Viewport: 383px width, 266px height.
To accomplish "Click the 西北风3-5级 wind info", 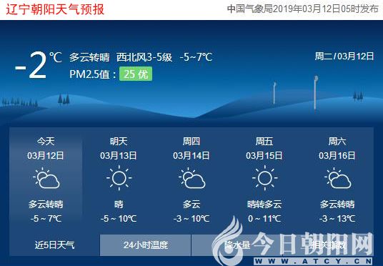I will click(x=144, y=57).
